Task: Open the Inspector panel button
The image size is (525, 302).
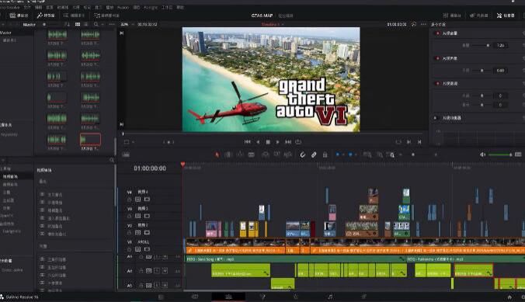Action: tap(506, 16)
